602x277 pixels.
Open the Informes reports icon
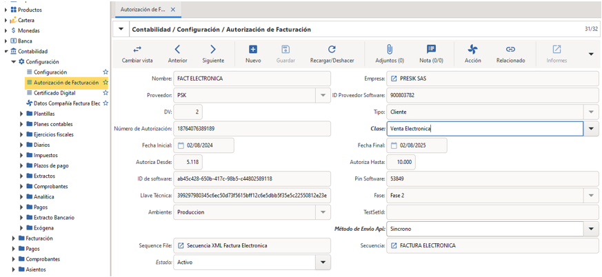[x=556, y=49]
